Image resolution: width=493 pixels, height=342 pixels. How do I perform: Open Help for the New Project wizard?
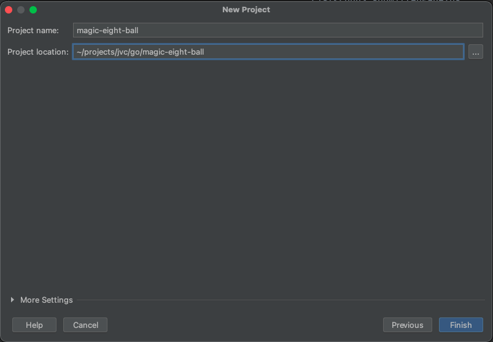pyautogui.click(x=34, y=325)
